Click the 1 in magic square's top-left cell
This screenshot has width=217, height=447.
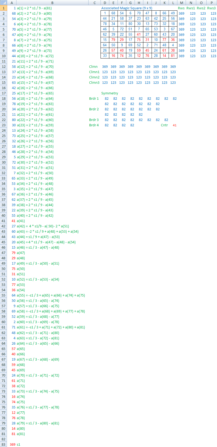point(105,13)
